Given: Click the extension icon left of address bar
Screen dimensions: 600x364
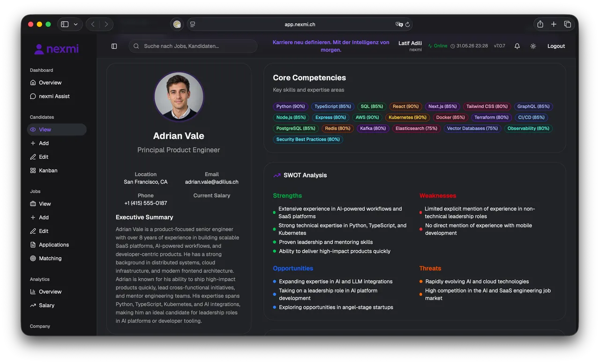Looking at the screenshot, I should [177, 24].
